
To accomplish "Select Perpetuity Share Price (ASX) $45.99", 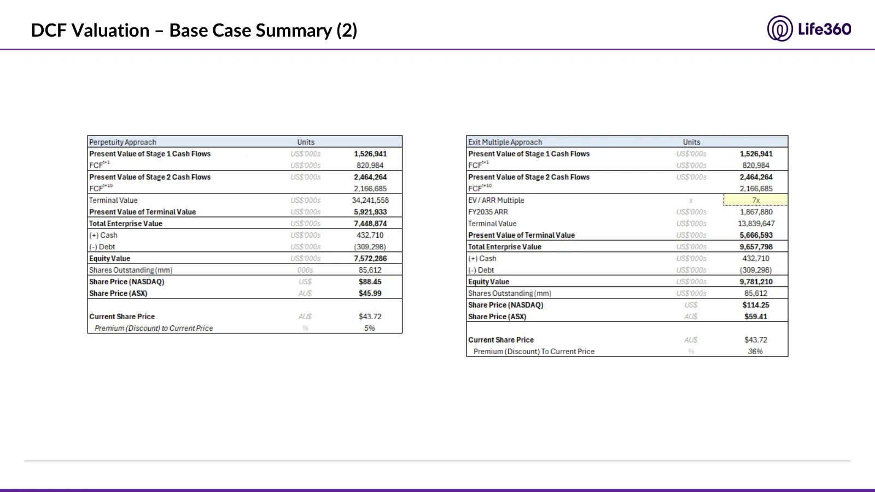I will [370, 293].
